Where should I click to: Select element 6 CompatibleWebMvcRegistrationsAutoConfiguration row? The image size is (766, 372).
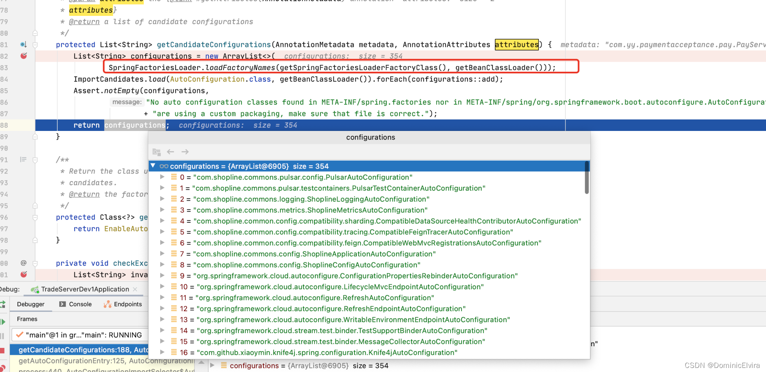pyautogui.click(x=367, y=243)
